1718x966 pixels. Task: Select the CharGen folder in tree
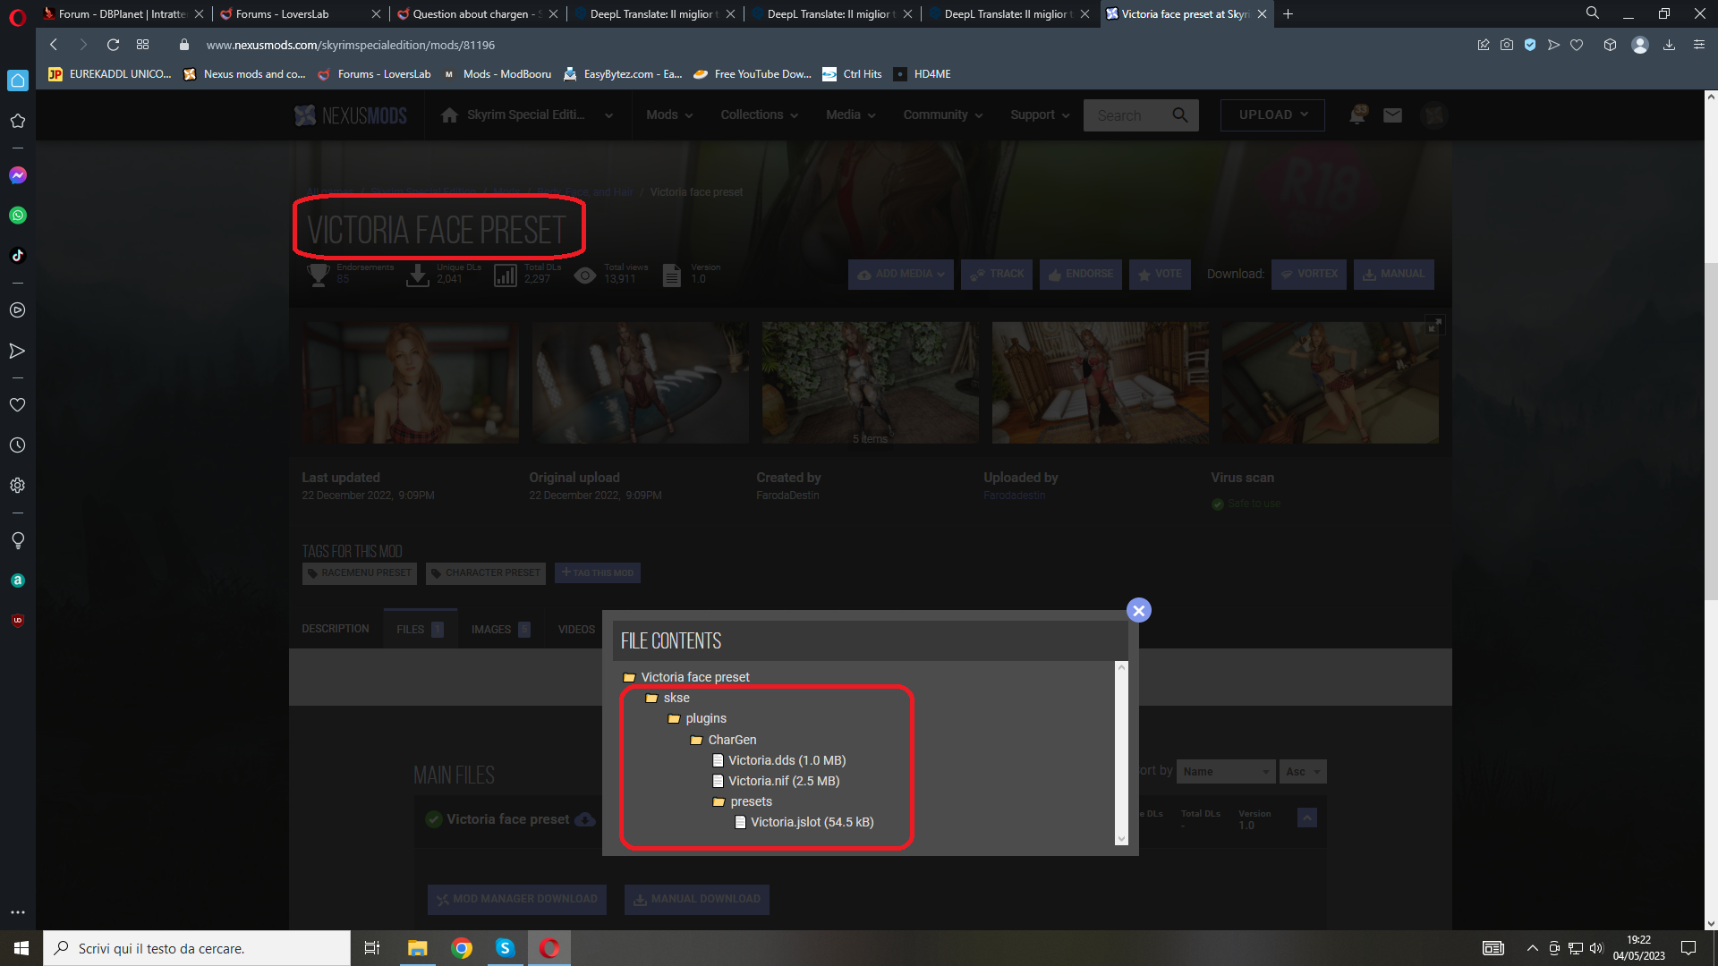pos(724,740)
